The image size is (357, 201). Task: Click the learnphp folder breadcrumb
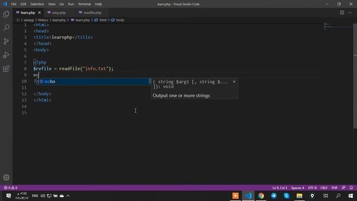point(59,20)
